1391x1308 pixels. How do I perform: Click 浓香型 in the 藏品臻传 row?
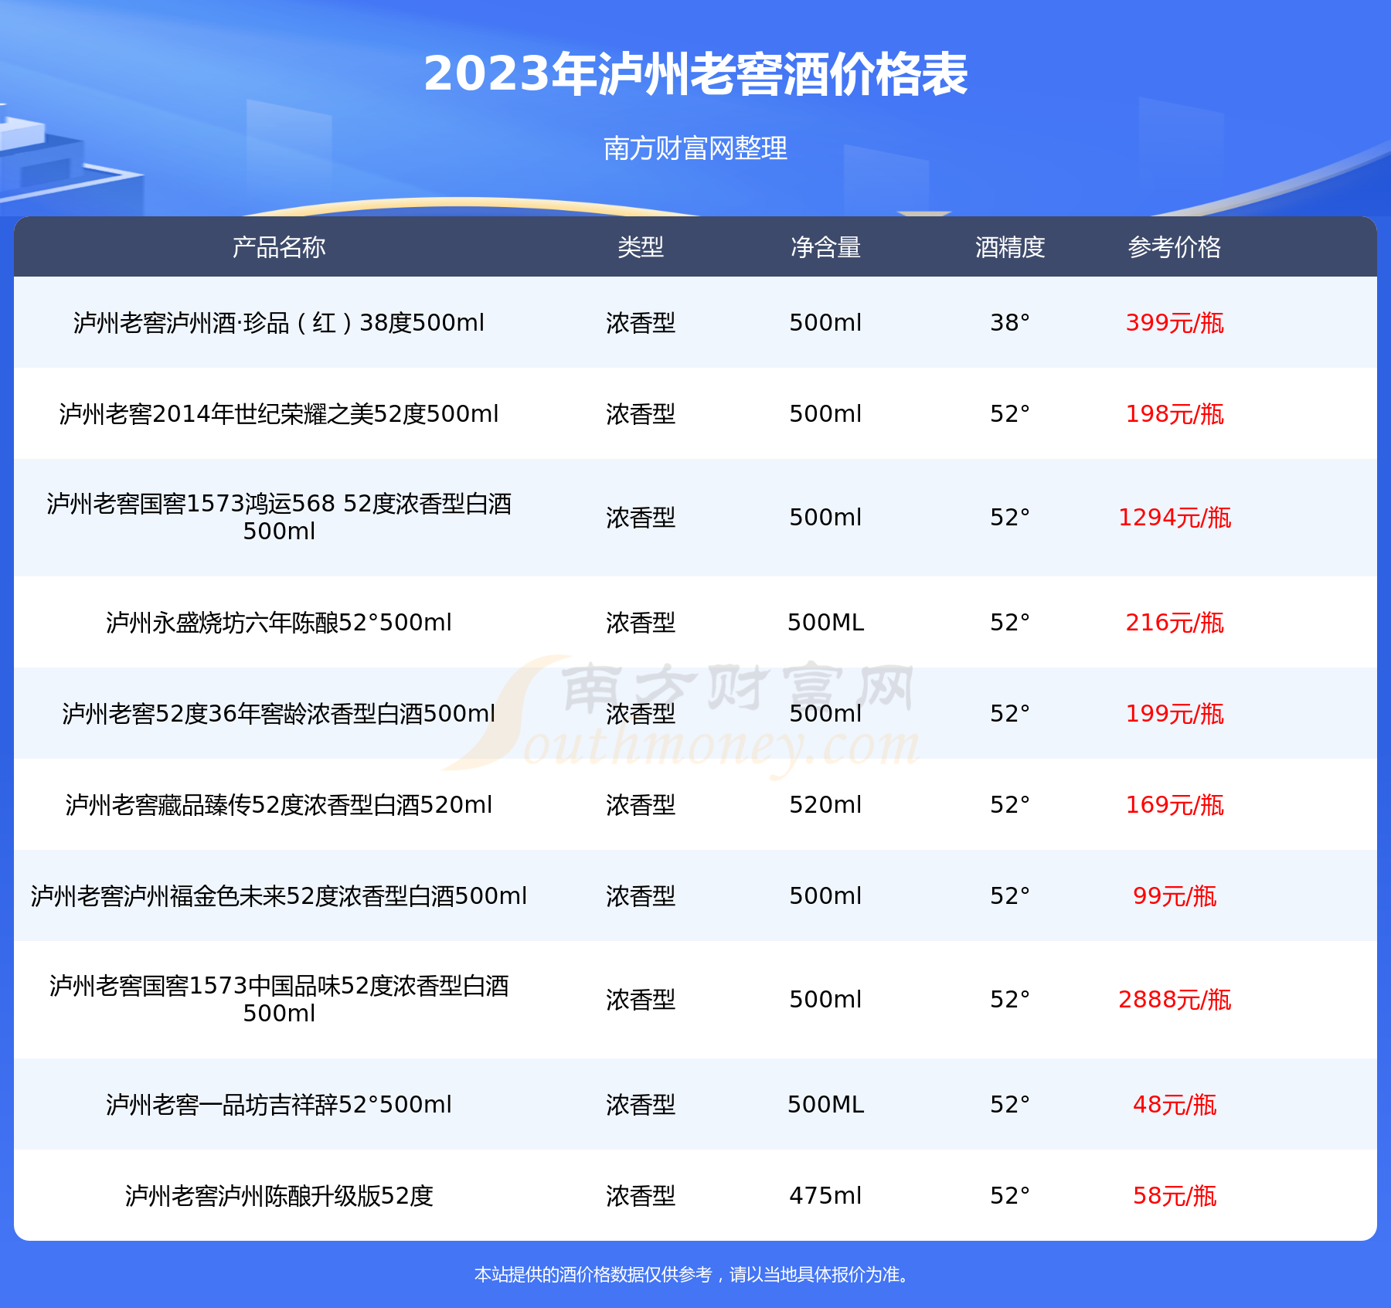(641, 804)
